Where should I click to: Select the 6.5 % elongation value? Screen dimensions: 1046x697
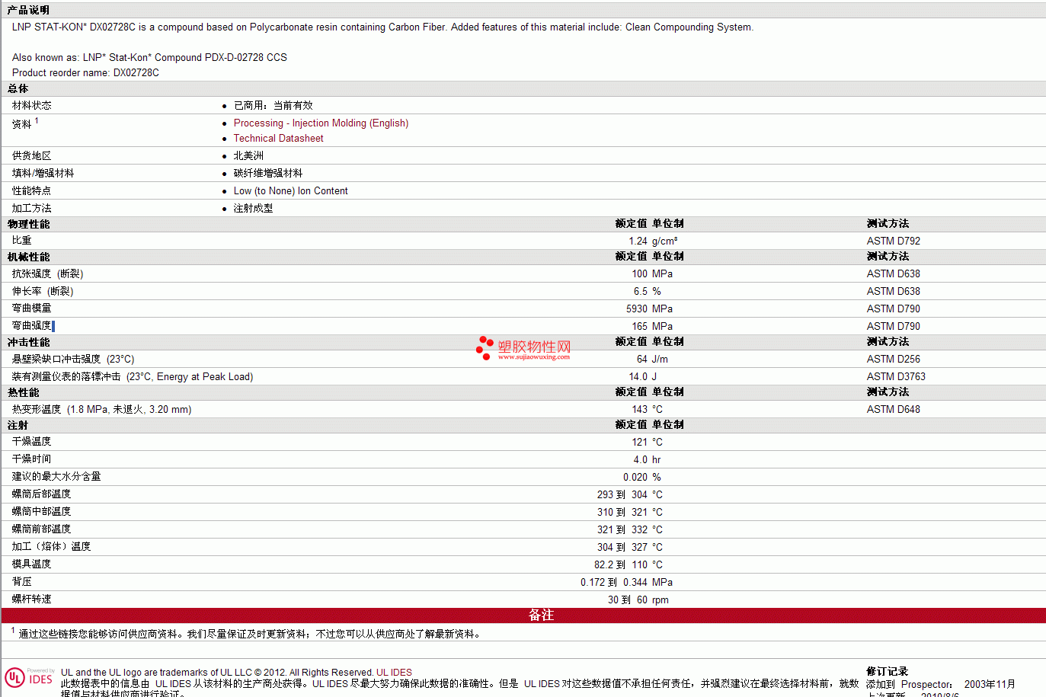(x=648, y=292)
